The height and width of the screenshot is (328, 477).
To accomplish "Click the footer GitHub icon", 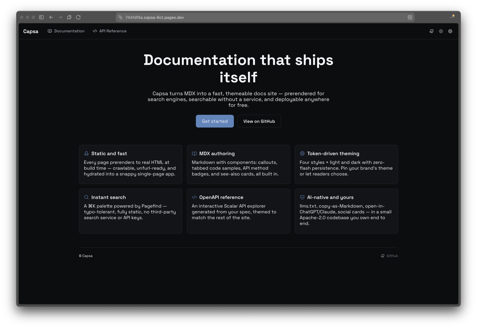I will pyautogui.click(x=383, y=256).
